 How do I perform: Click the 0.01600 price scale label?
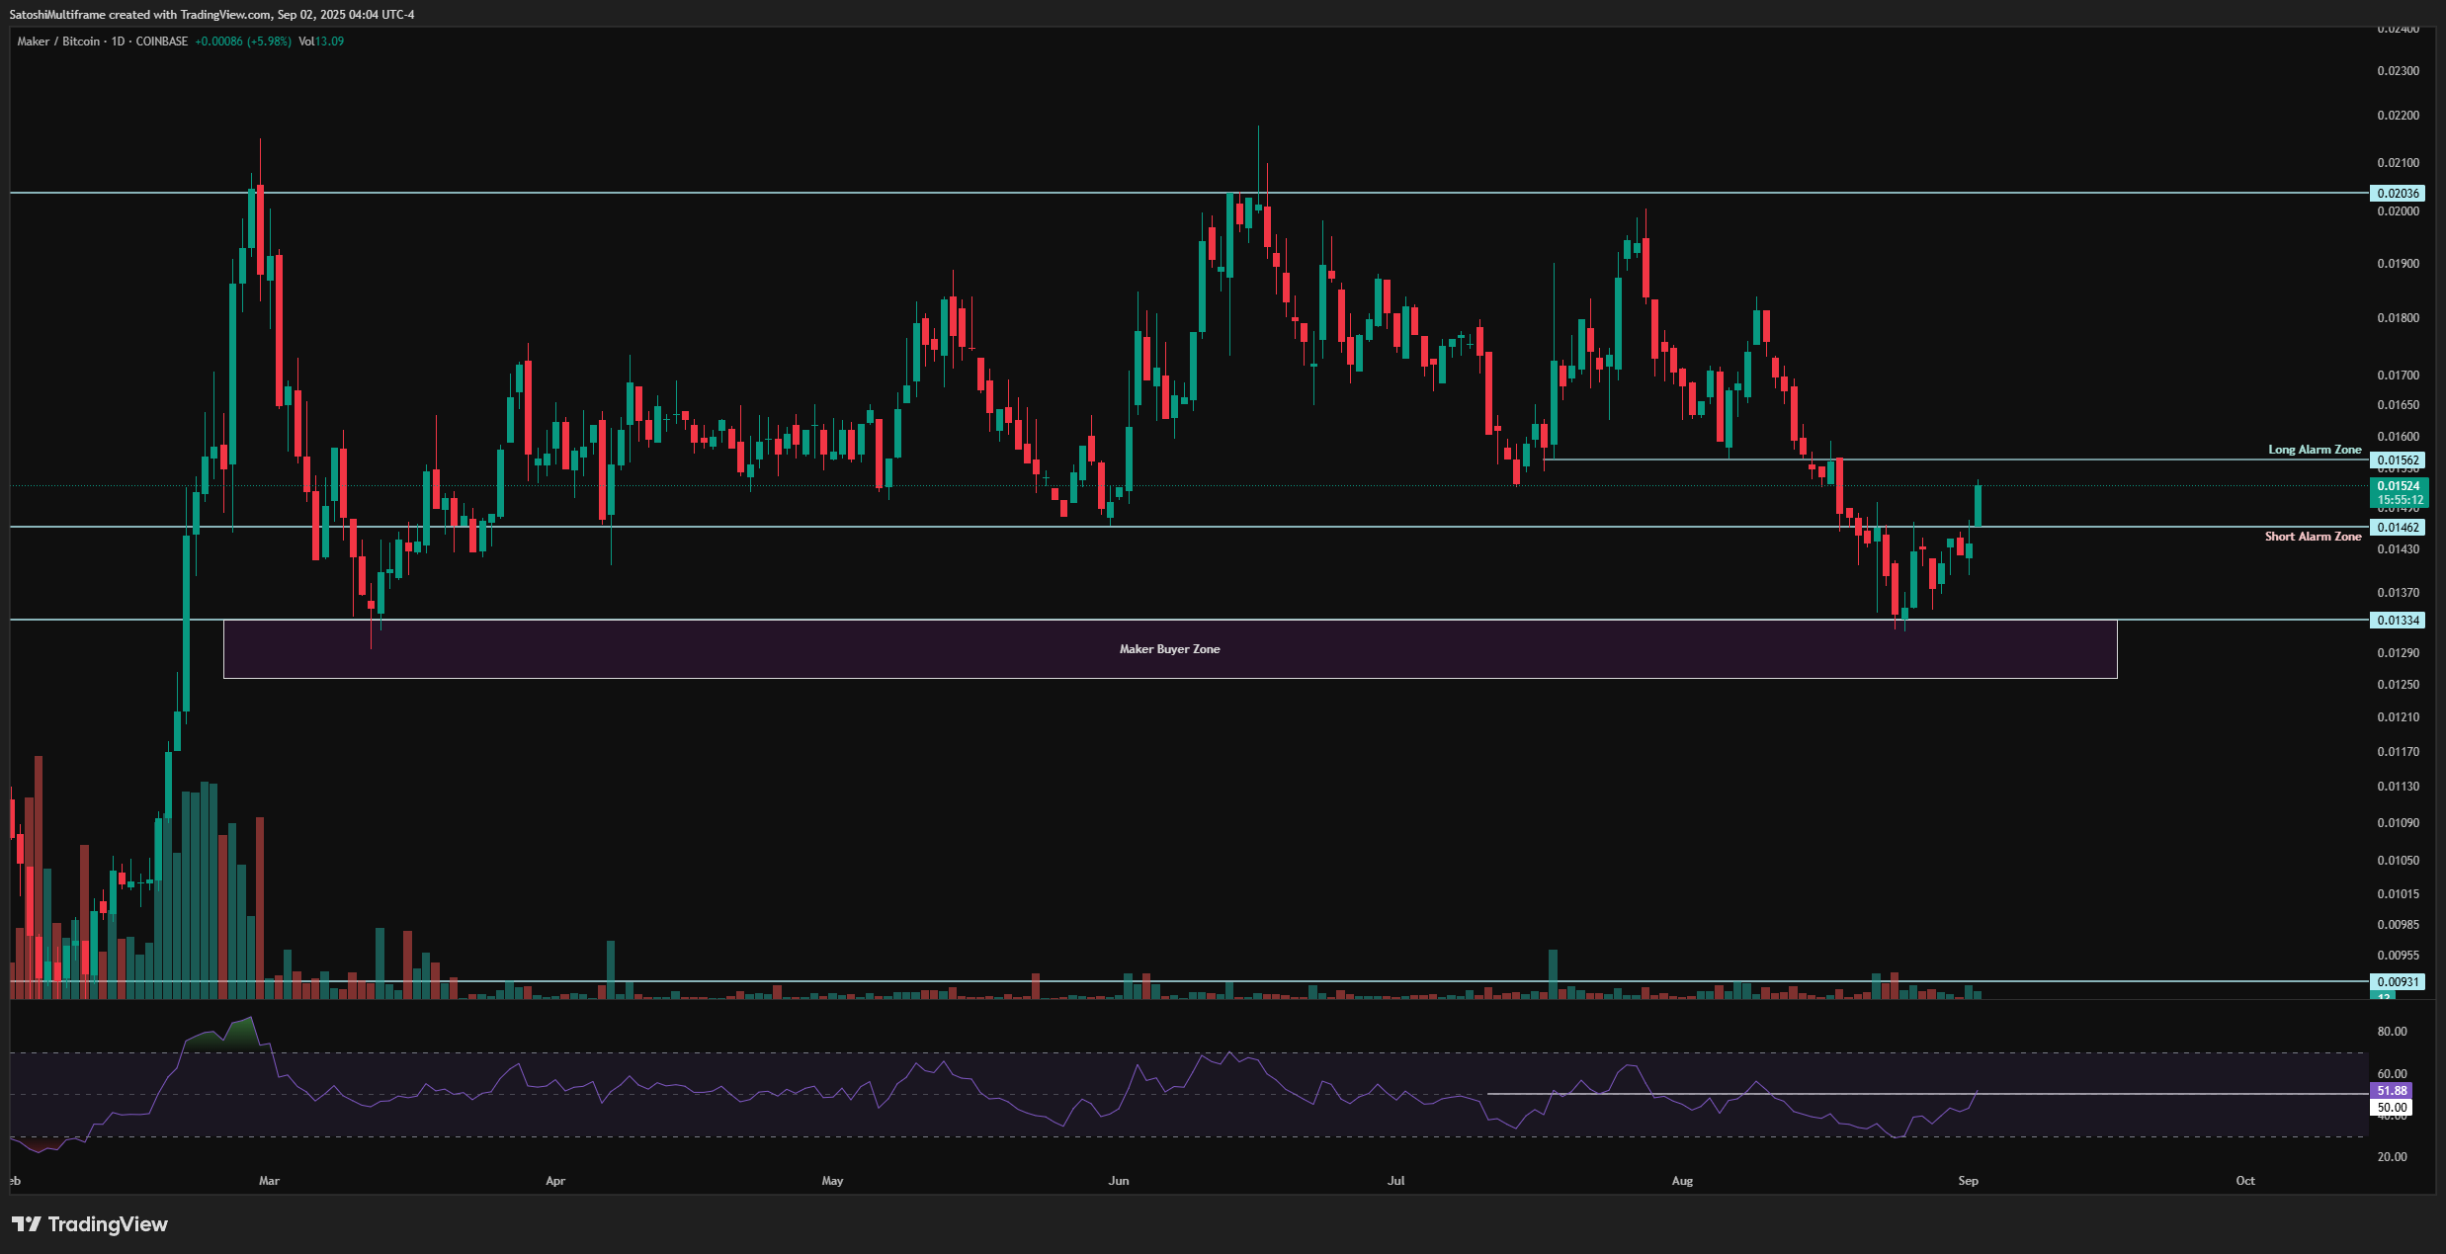point(2399,437)
